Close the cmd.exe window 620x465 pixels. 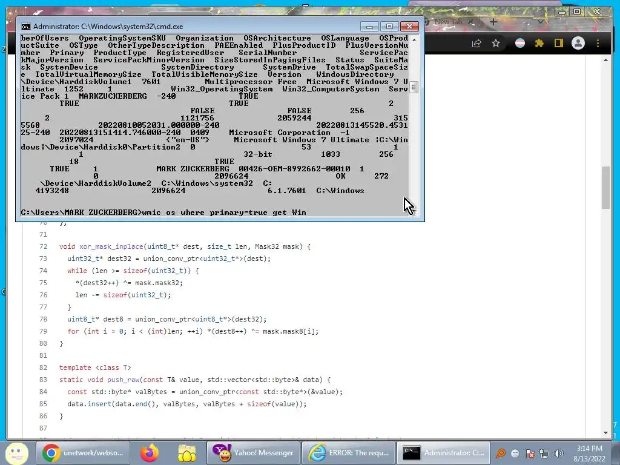pos(410,27)
